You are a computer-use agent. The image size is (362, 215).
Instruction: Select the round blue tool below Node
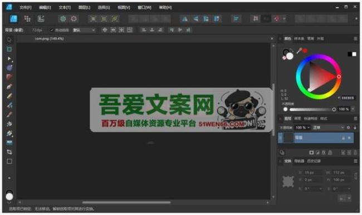point(9,68)
